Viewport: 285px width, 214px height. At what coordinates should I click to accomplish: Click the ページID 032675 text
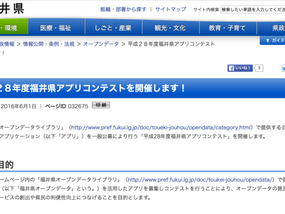tap(66, 106)
